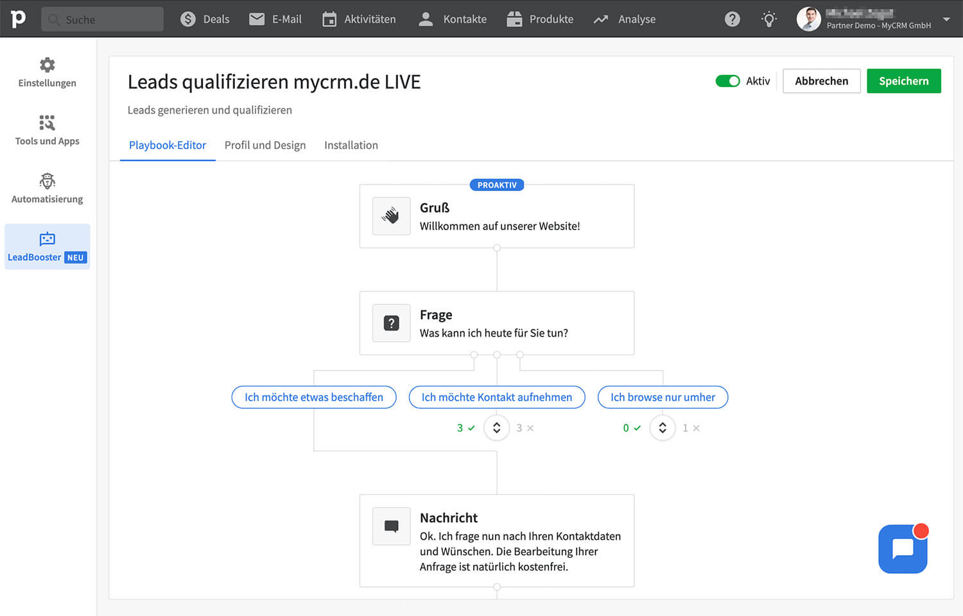Open the help question mark icon
Image resolution: width=963 pixels, height=616 pixels.
click(x=732, y=19)
